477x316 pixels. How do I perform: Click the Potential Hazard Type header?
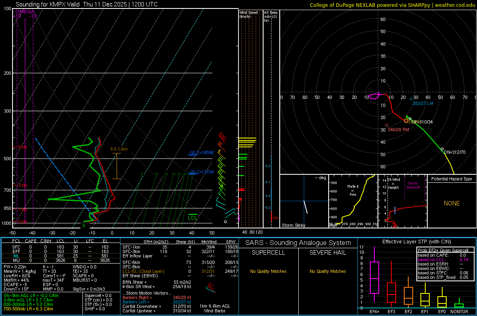(x=452, y=179)
